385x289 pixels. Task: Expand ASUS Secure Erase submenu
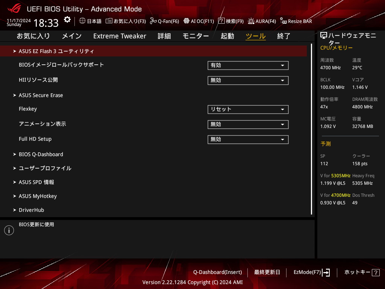(x=41, y=95)
